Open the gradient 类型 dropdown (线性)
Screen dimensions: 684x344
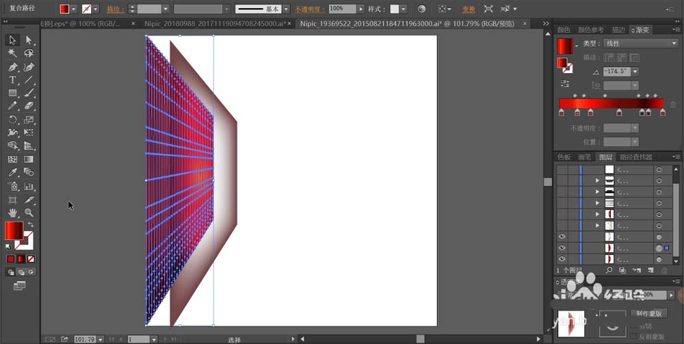coord(641,43)
